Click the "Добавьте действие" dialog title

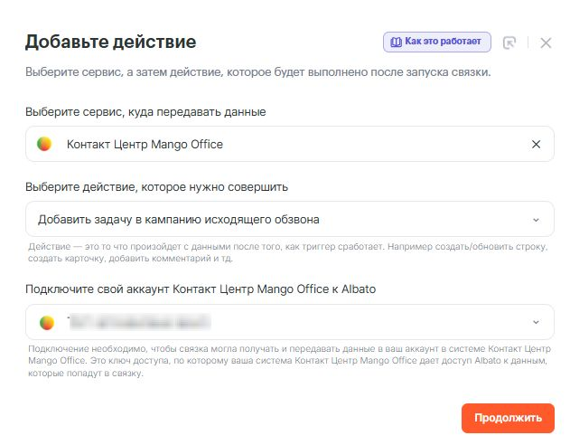tap(110, 42)
